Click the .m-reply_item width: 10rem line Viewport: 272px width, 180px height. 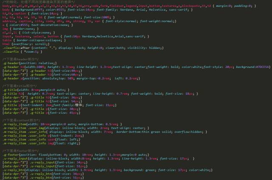coord(62,124)
